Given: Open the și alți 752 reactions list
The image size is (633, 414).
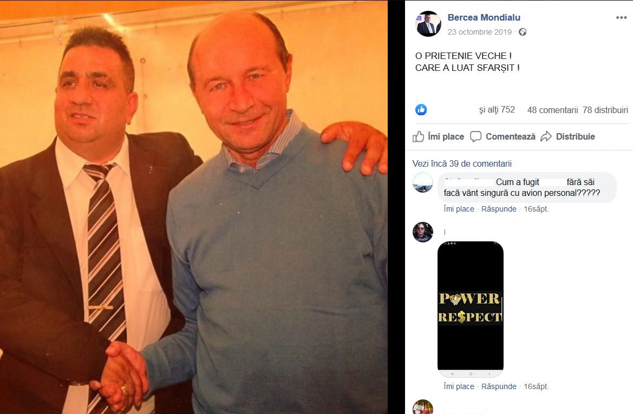Looking at the screenshot, I should (497, 110).
